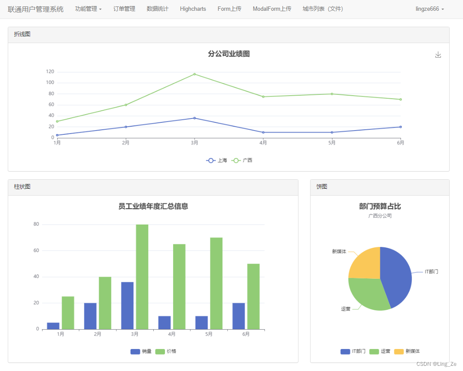
Task: Go to 订单管理 page
Action: [x=124, y=9]
